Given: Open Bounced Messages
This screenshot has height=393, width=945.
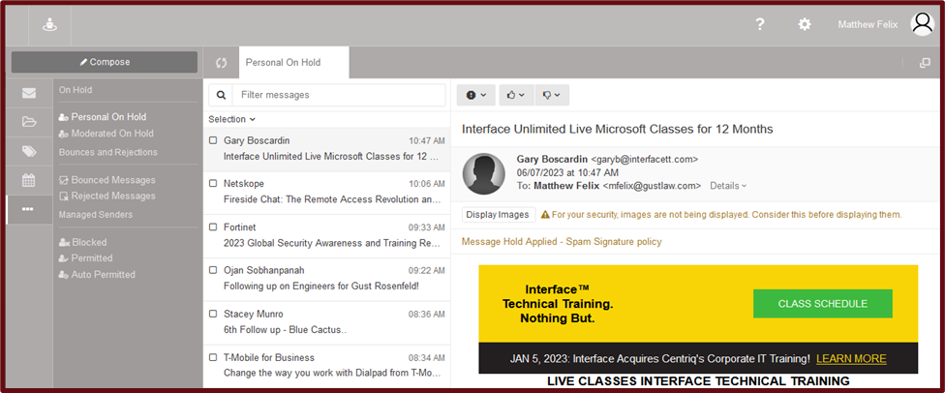Looking at the screenshot, I should coord(107,180).
